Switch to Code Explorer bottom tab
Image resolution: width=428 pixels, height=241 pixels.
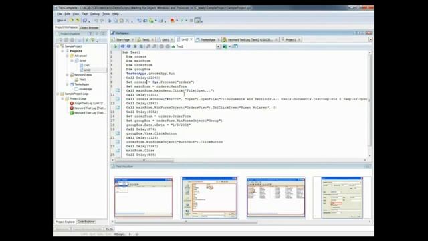[86, 222]
